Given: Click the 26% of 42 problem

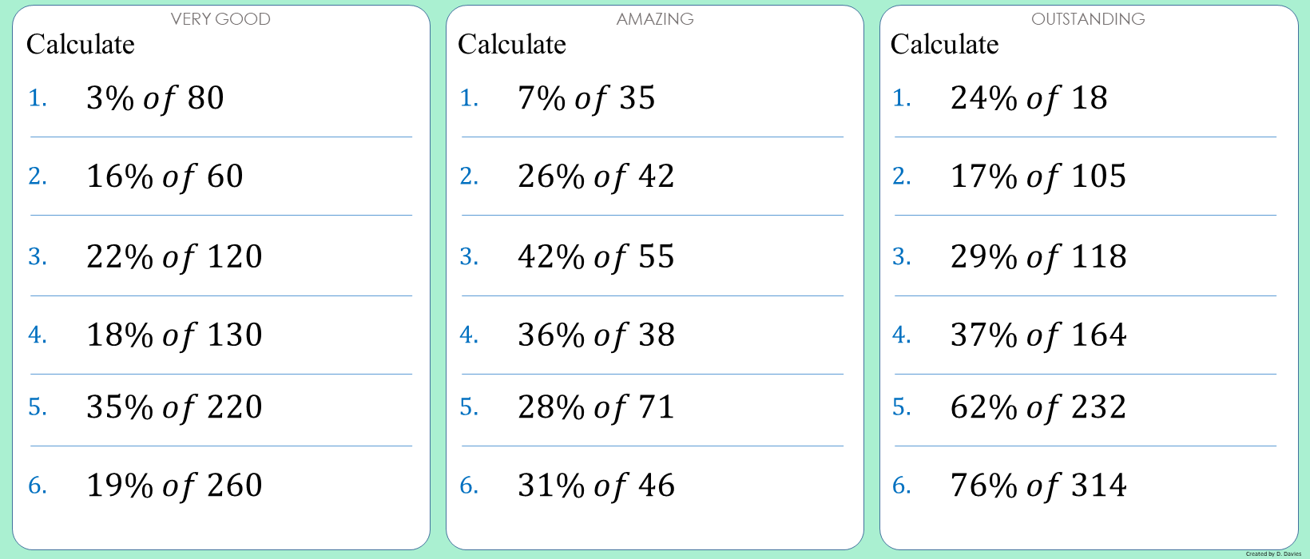Looking at the screenshot, I should click(596, 176).
